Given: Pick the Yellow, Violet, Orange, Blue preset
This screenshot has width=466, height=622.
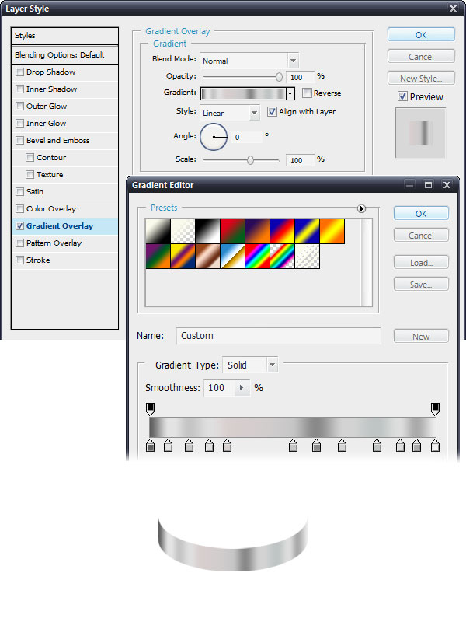Looking at the screenshot, I should [x=183, y=257].
